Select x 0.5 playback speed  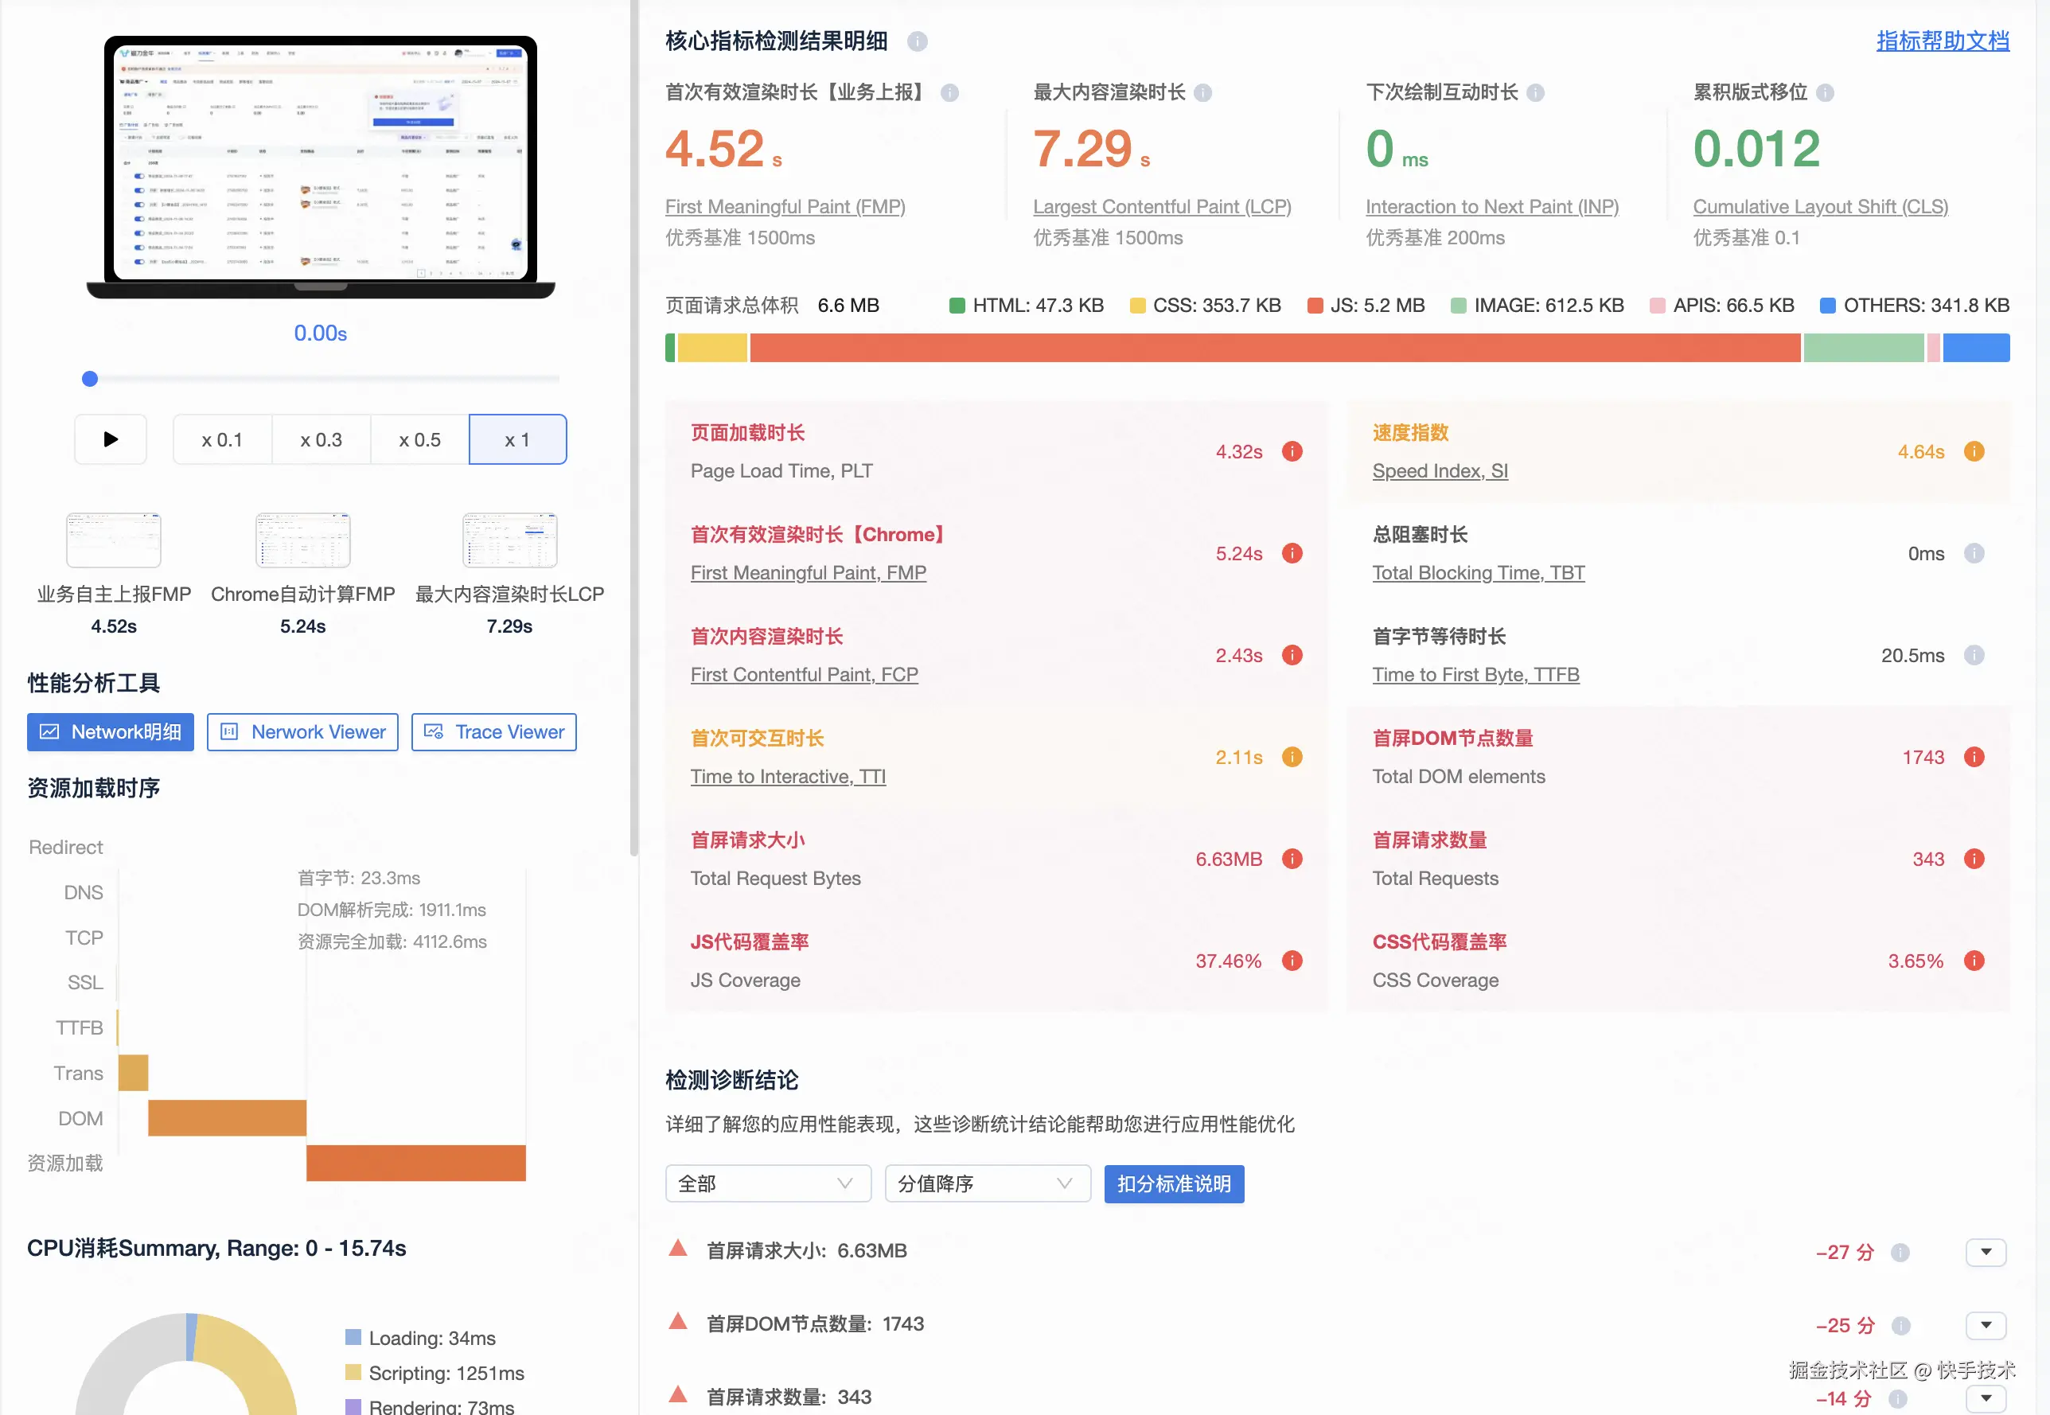(419, 440)
